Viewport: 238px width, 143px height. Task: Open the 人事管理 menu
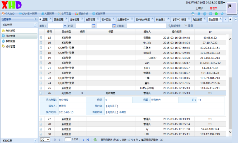pos(48,14)
